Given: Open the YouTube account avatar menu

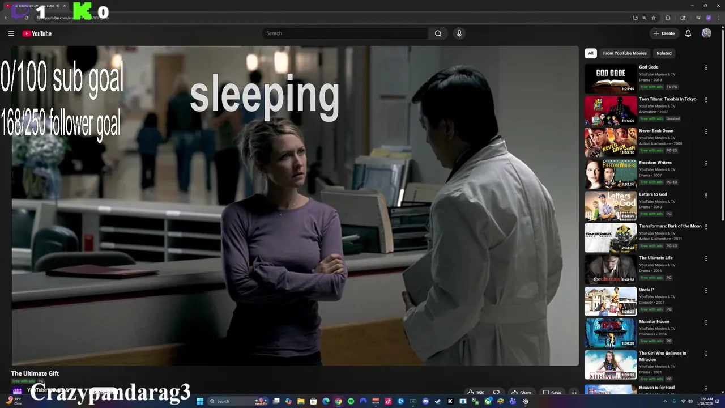Looking at the screenshot, I should tap(706, 33).
